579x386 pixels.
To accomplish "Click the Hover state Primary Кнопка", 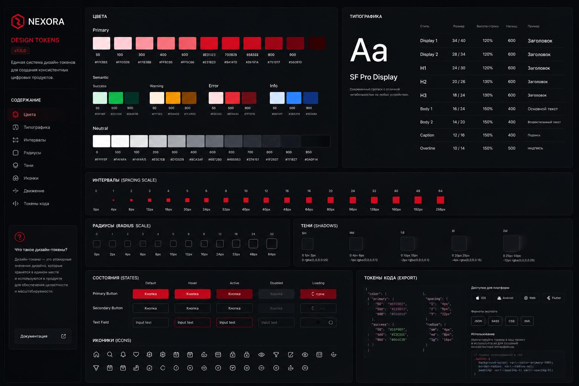I will tap(192, 294).
